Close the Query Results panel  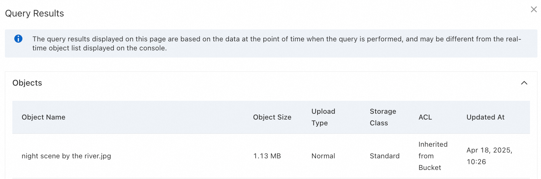pyautogui.click(x=534, y=9)
